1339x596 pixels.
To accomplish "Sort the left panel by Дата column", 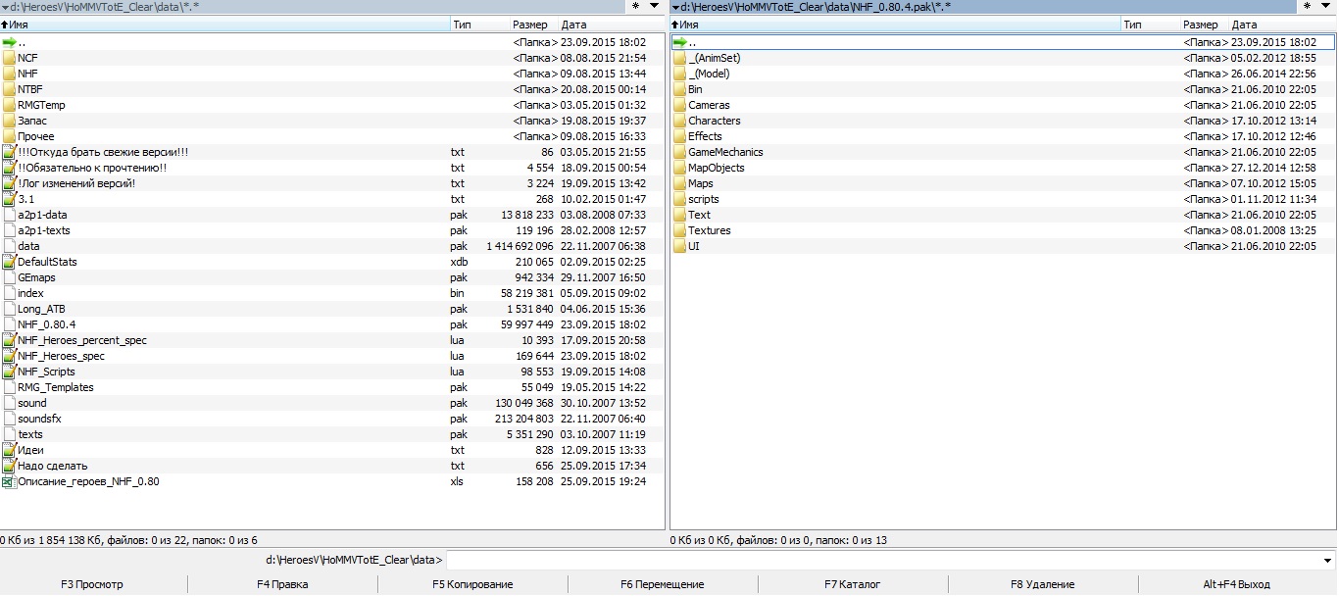I will click(x=612, y=25).
